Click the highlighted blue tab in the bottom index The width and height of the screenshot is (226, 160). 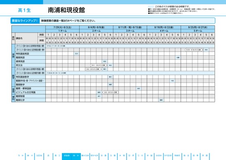(71, 156)
